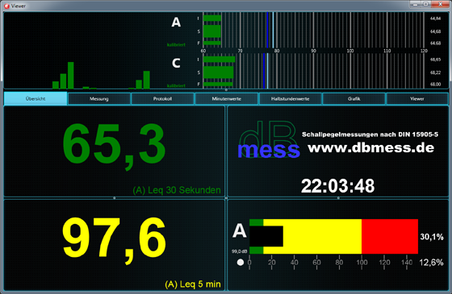Click the yellow zone of the A level bar

pos(322,237)
